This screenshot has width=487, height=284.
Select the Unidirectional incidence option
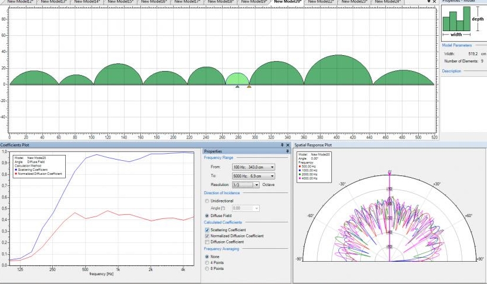tap(206, 201)
